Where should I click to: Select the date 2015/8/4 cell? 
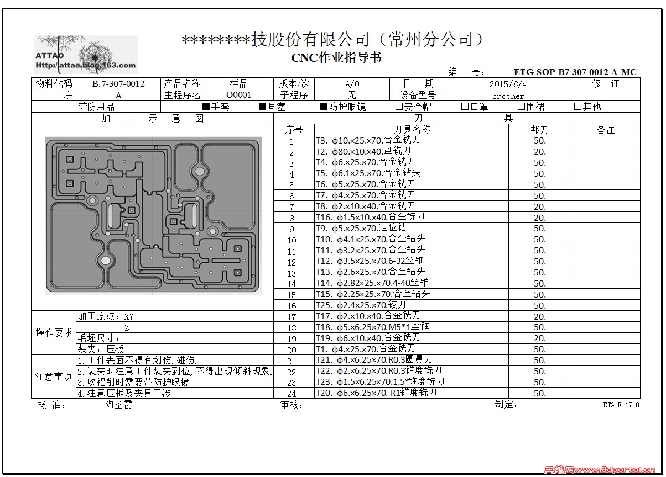[x=508, y=83]
